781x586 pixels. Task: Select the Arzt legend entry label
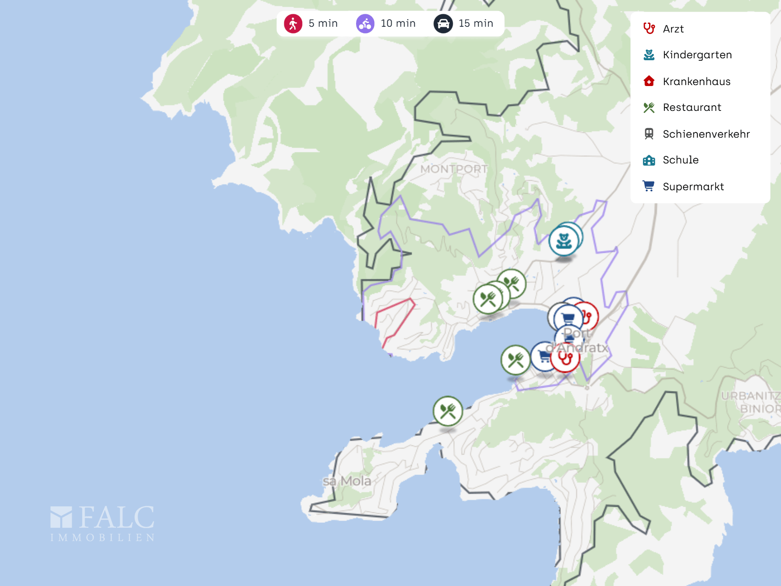point(673,29)
